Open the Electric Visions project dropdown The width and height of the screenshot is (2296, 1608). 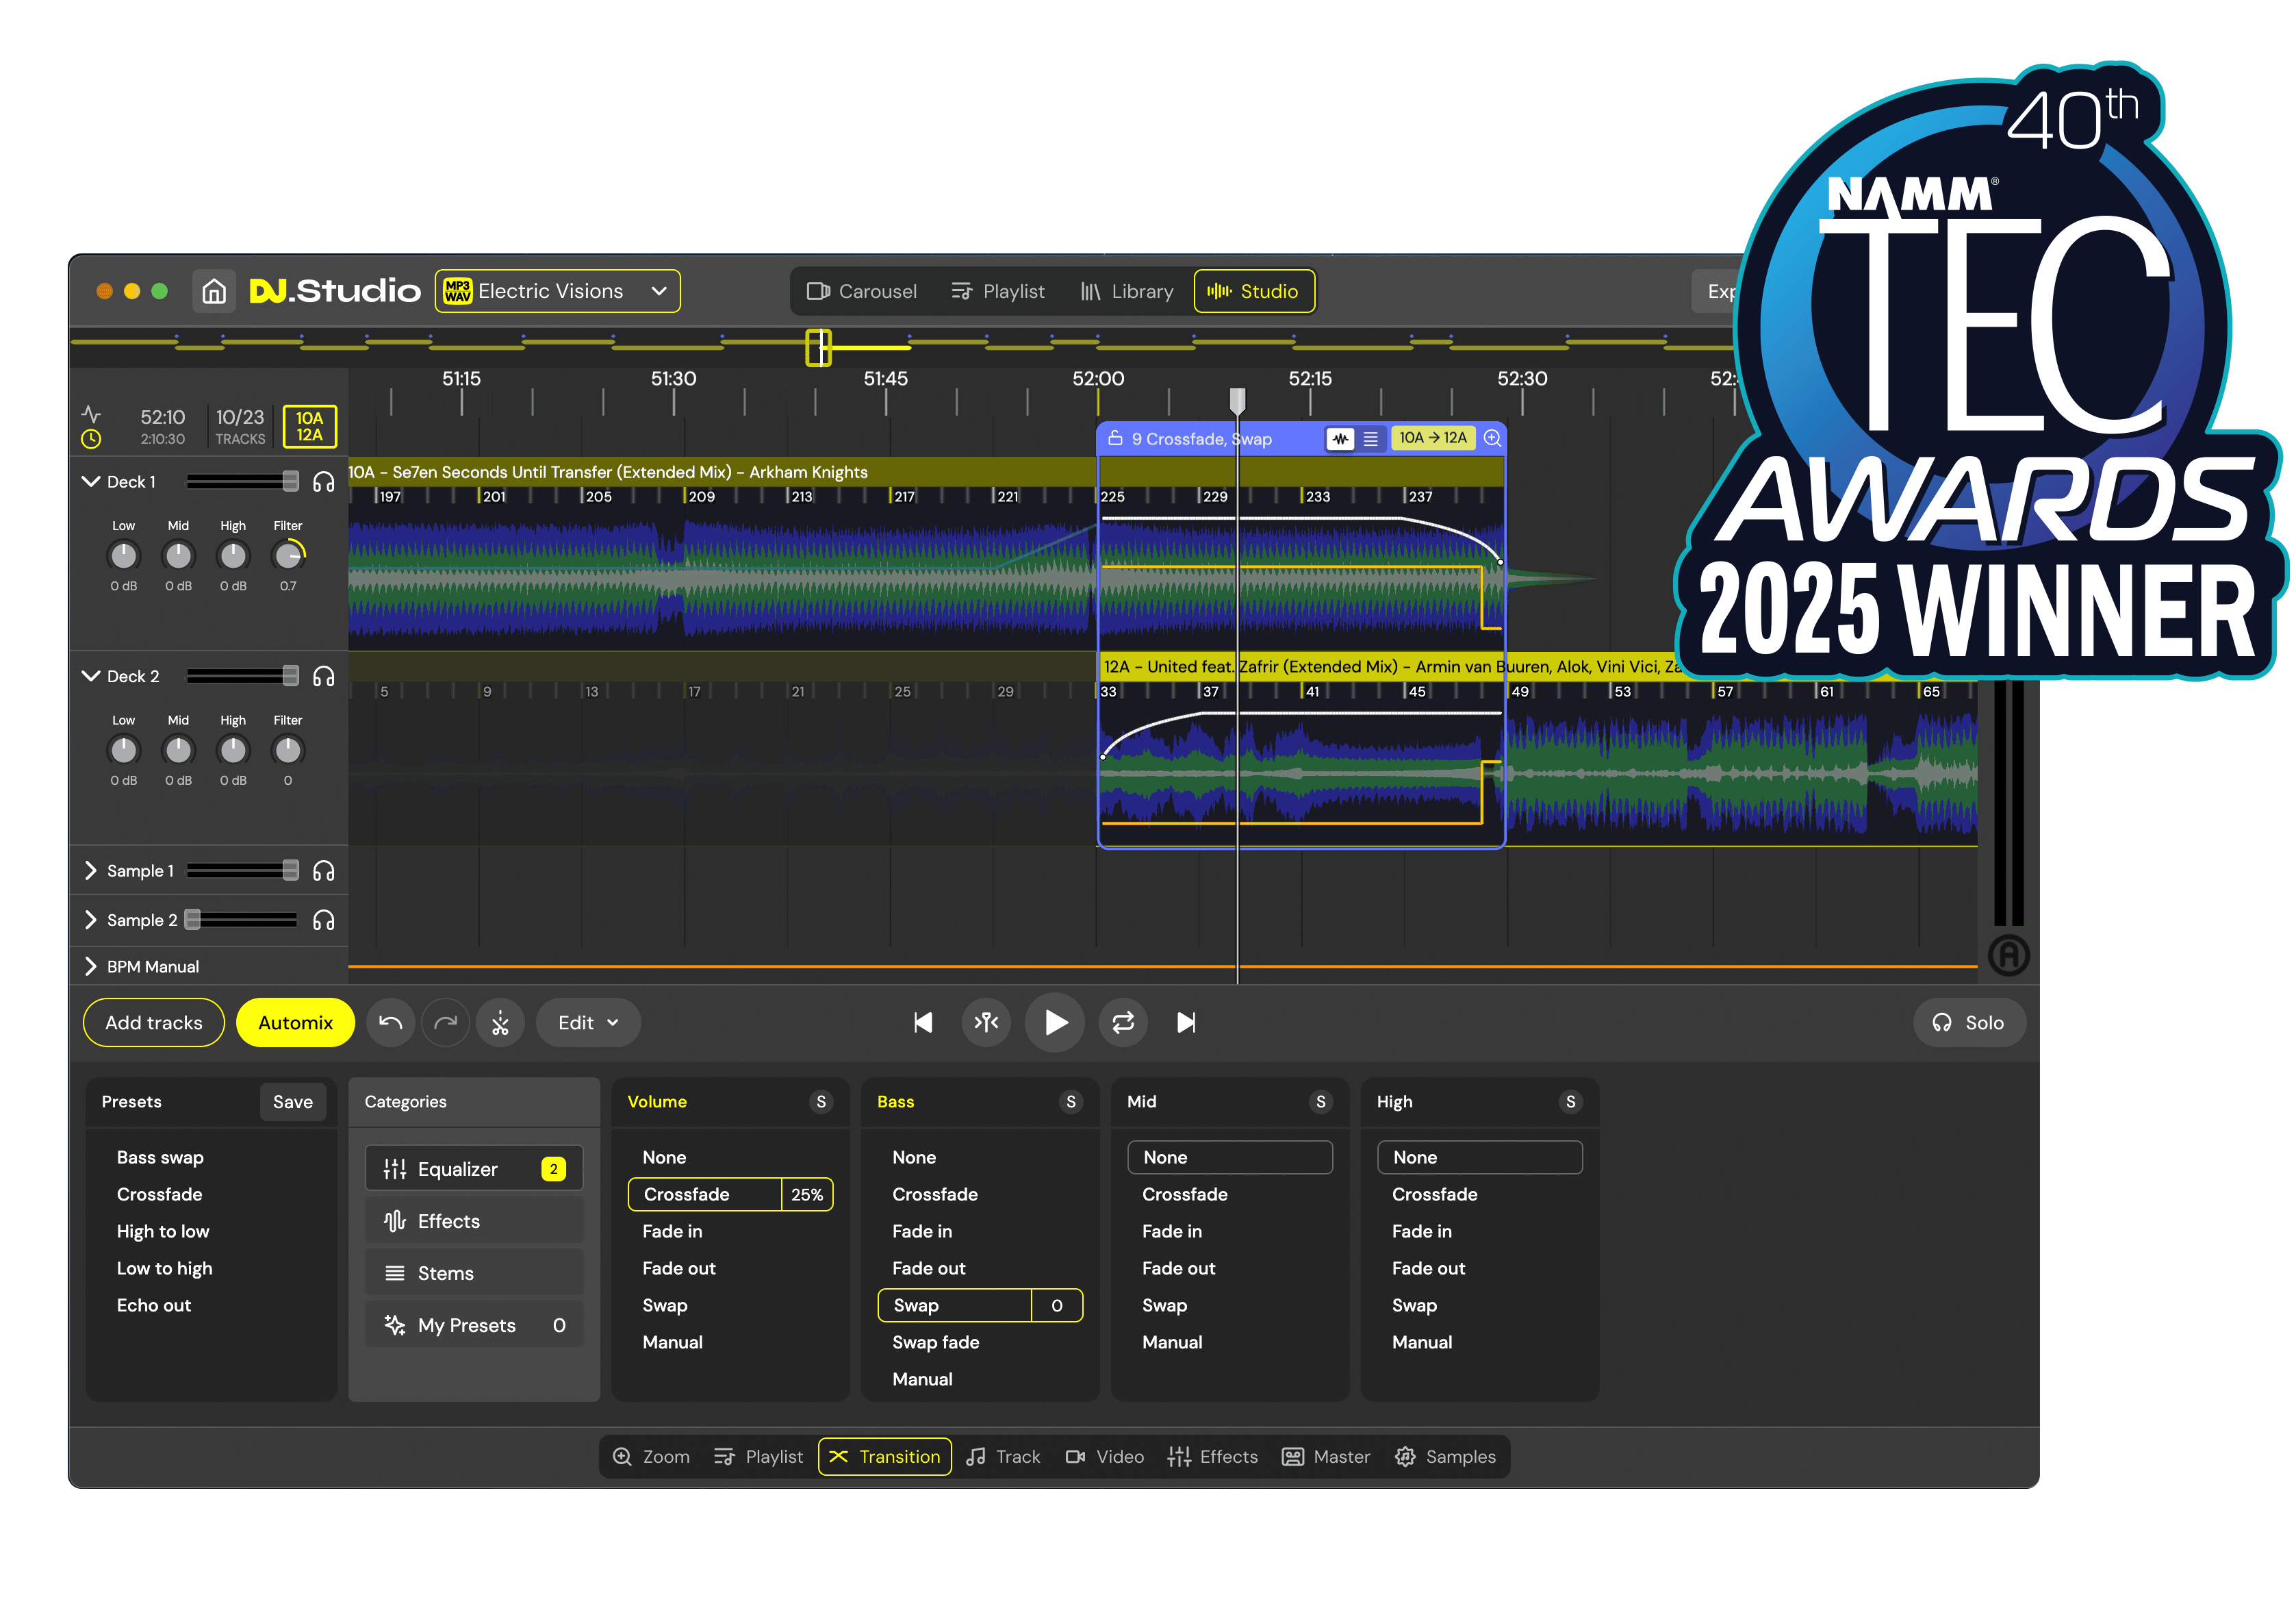(x=558, y=291)
